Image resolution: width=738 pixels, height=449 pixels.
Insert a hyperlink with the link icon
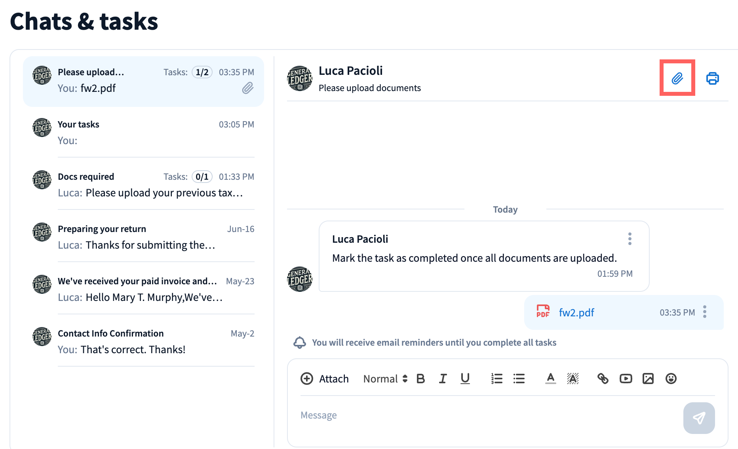(603, 379)
